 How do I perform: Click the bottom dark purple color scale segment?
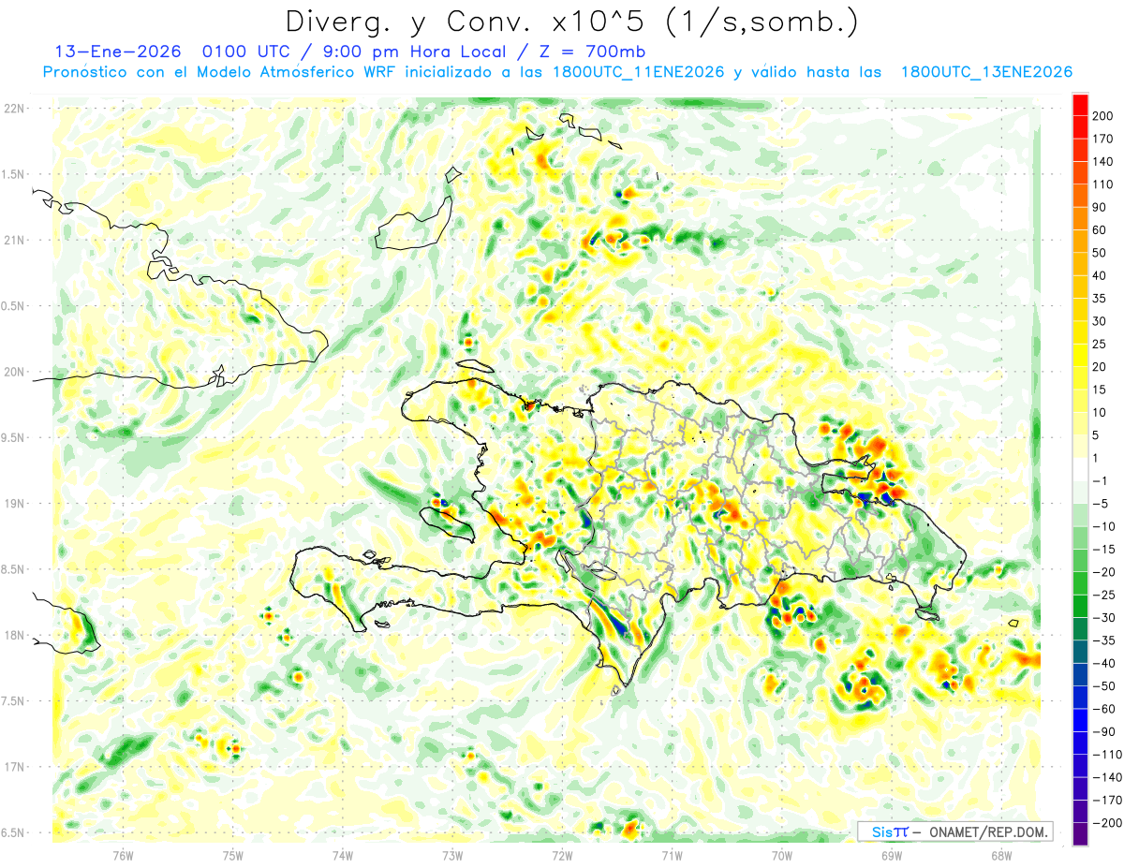tap(1080, 833)
